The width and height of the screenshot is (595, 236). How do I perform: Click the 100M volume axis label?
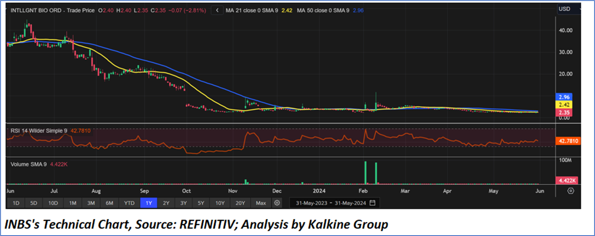[x=565, y=161]
